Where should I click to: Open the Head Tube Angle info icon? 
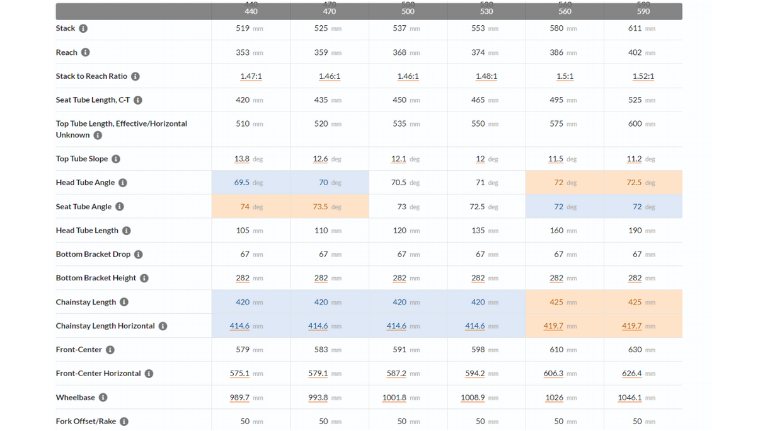click(123, 183)
